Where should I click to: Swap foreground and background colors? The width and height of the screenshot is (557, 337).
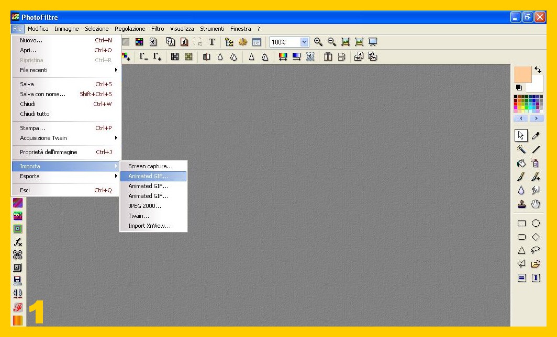(538, 70)
